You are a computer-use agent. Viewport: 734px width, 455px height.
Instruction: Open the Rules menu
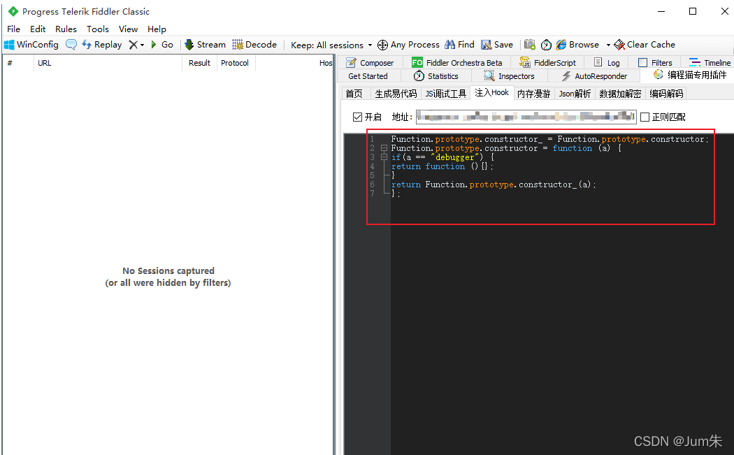pos(66,29)
